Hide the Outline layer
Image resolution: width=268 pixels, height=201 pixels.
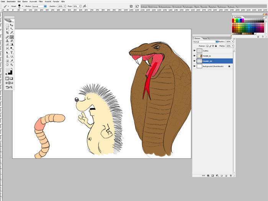pyautogui.click(x=194, y=50)
